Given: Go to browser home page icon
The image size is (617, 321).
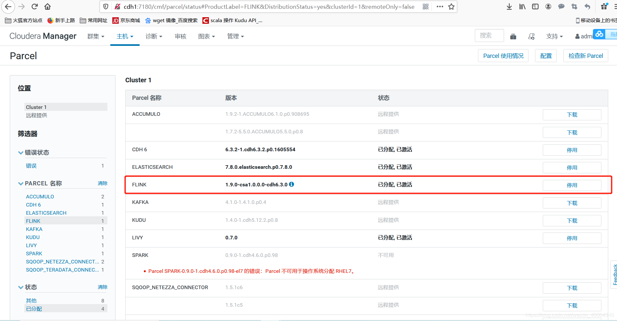Looking at the screenshot, I should click(x=48, y=7).
